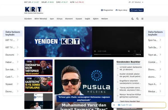This screenshot has width=168, height=110.
Task: Read Mansur Yavaş'tan Külliye görüşmesi headline
Action: point(130,96)
